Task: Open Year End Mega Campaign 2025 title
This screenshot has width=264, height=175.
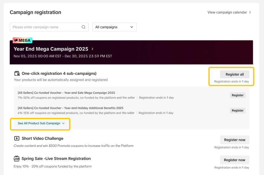Action: click(51, 49)
